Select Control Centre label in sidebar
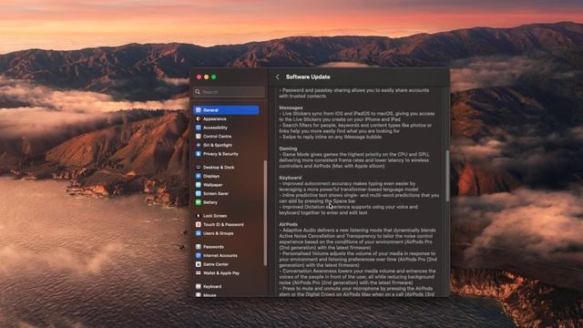The width and height of the screenshot is (583, 328). point(217,137)
